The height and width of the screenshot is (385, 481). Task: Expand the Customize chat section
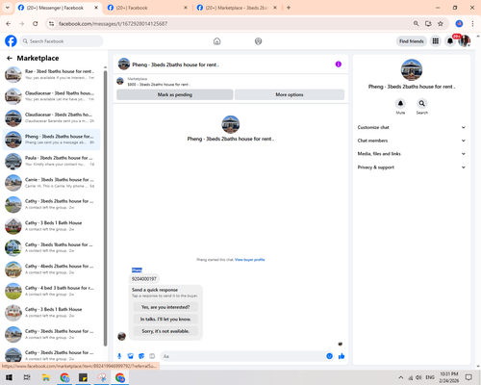coord(412,127)
